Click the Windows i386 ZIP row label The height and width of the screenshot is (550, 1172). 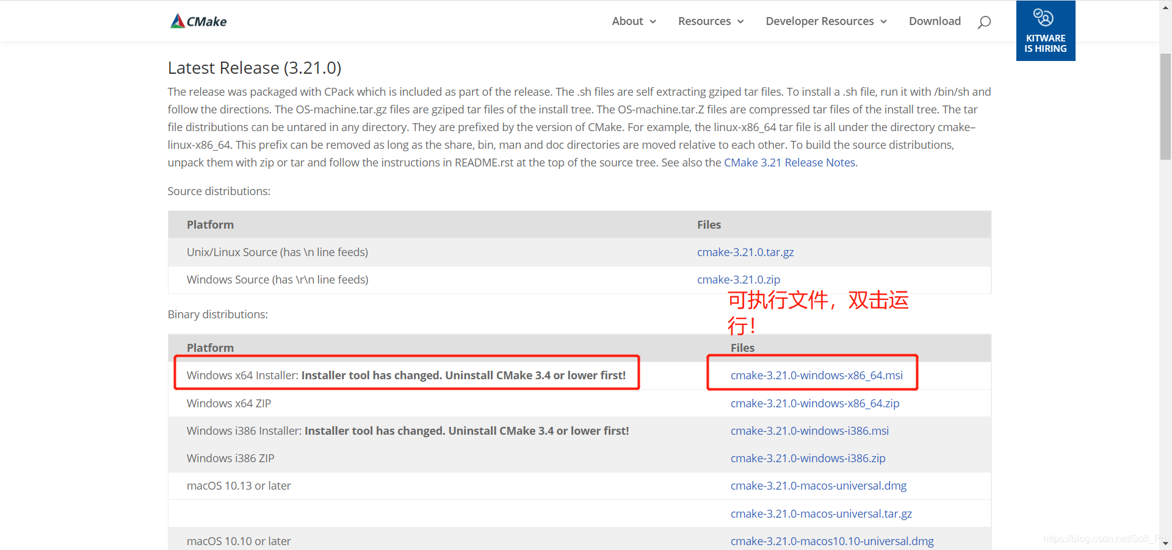[x=231, y=459]
